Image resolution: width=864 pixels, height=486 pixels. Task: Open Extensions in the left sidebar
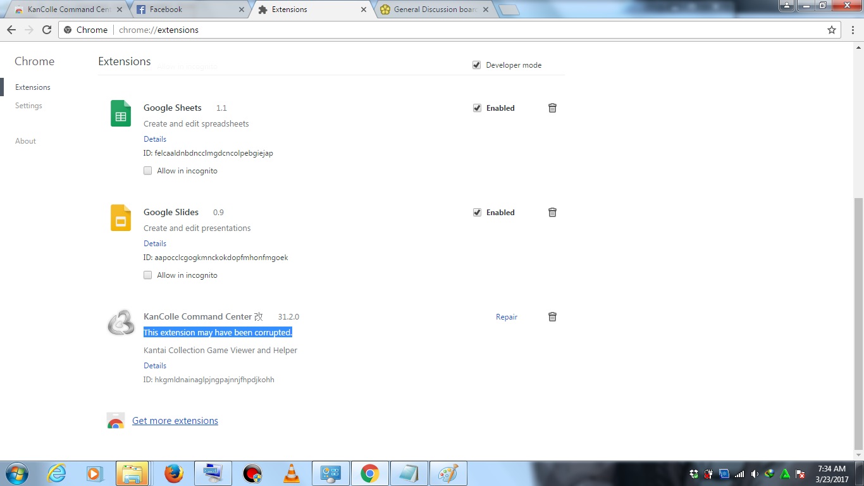33,87
